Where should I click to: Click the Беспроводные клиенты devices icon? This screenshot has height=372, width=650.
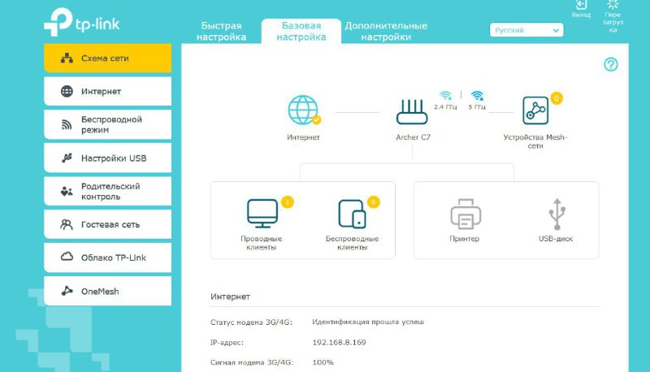pyautogui.click(x=352, y=214)
